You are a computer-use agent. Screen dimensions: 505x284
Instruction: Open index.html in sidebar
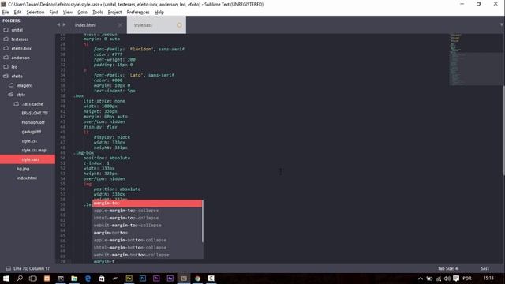point(27,178)
